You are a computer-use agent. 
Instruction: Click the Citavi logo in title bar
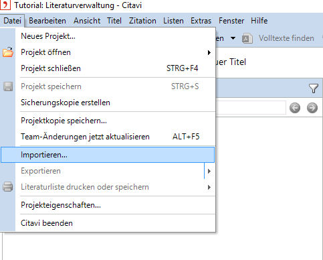(x=5, y=5)
